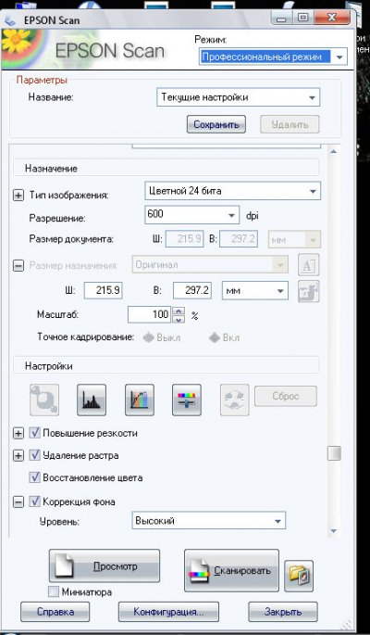Image resolution: width=370 pixels, height=635 pixels.
Task: Click the Назначение section header
Action: [x=166, y=168]
